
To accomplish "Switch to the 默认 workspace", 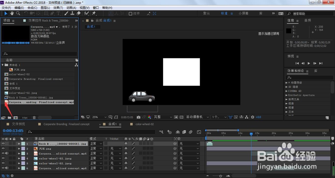I will click(x=207, y=13).
